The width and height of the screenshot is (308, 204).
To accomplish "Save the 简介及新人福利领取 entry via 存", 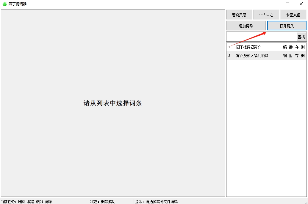I will (297, 56).
